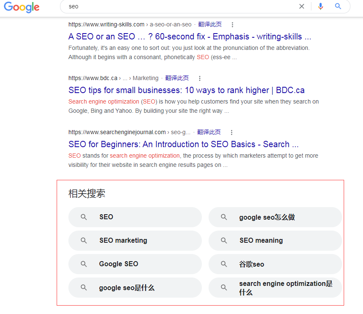Select related search Google SEO
Screen dimensions: 363x314
(x=135, y=264)
